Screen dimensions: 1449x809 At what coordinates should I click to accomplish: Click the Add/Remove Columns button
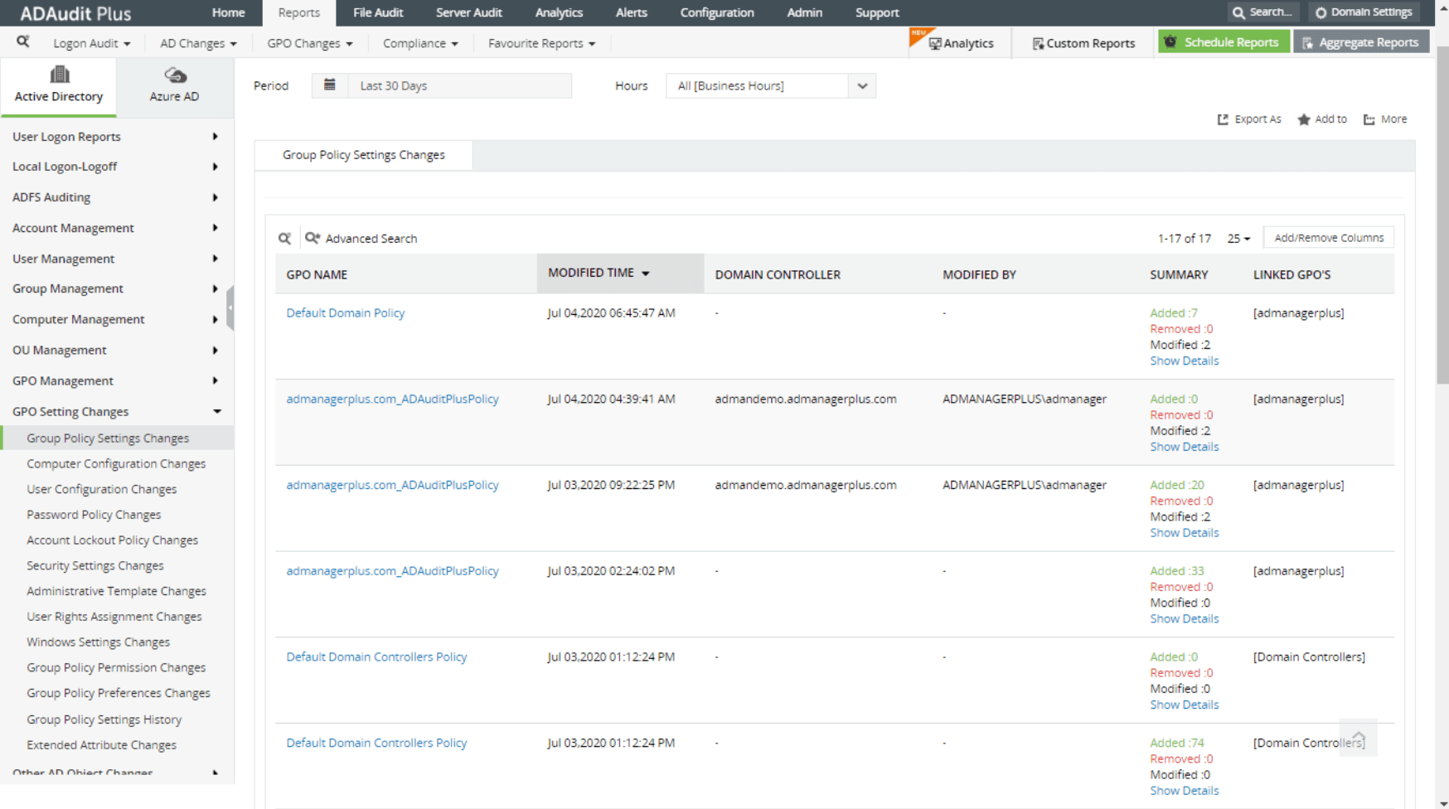(1329, 238)
